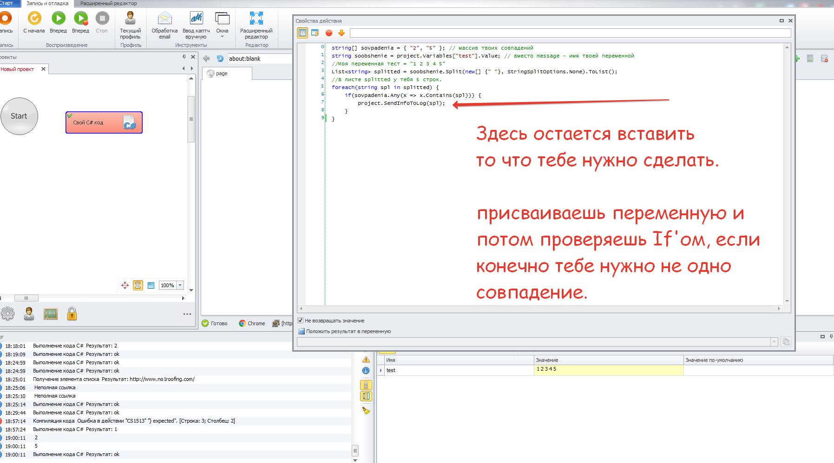Open Ввод каптч вручную tool
The width and height of the screenshot is (834, 463).
coord(196,25)
